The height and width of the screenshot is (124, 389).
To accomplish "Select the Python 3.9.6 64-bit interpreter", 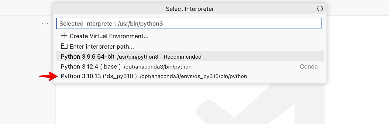I will click(x=88, y=57).
